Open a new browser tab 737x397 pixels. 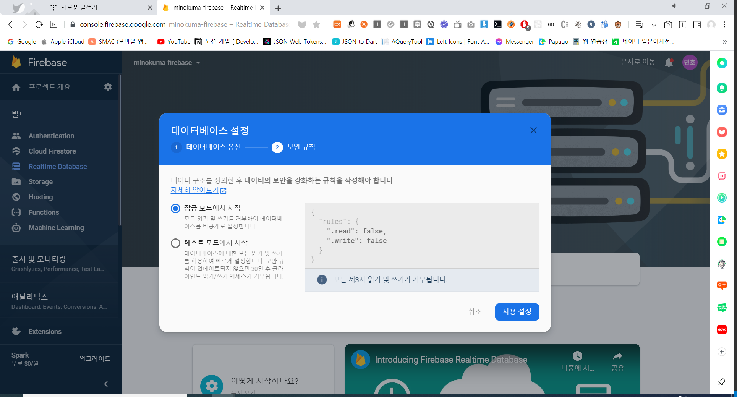coord(278,8)
